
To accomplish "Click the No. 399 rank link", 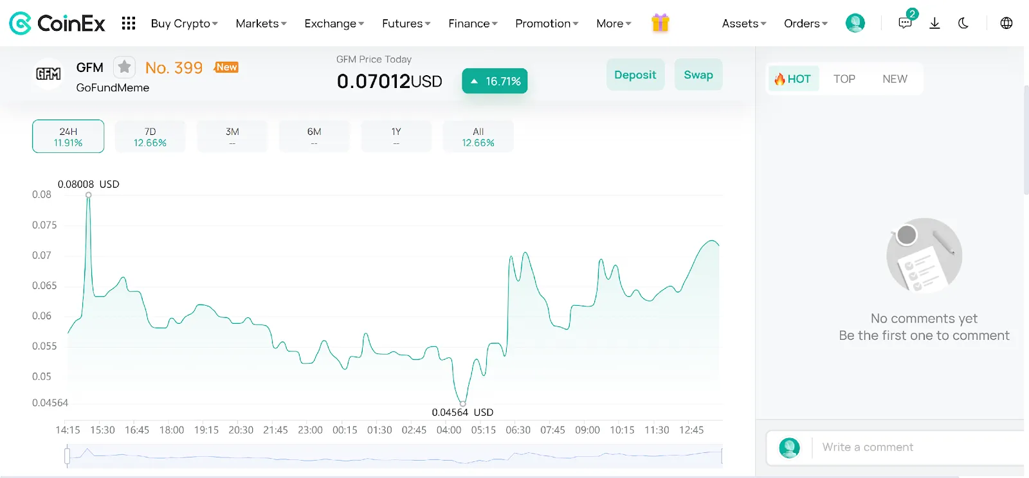I will (174, 67).
